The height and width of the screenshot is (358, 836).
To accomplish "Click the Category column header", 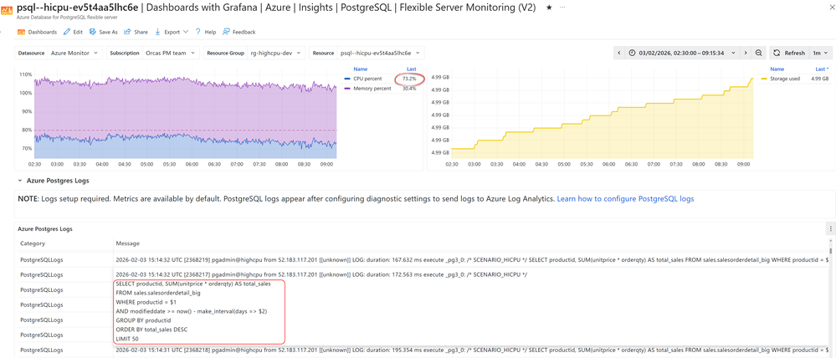I will [33, 243].
